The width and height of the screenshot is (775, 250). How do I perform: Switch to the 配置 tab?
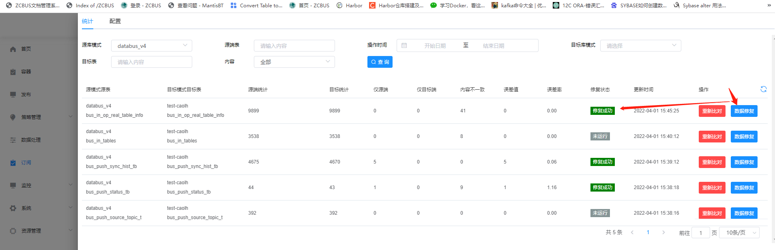coord(115,21)
